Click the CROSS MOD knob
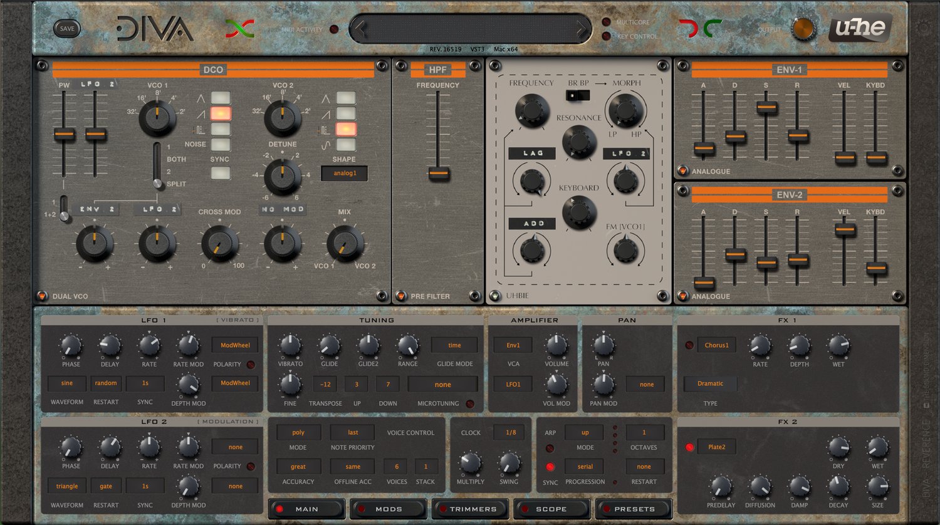Viewport: 940px width, 525px height. (x=220, y=244)
